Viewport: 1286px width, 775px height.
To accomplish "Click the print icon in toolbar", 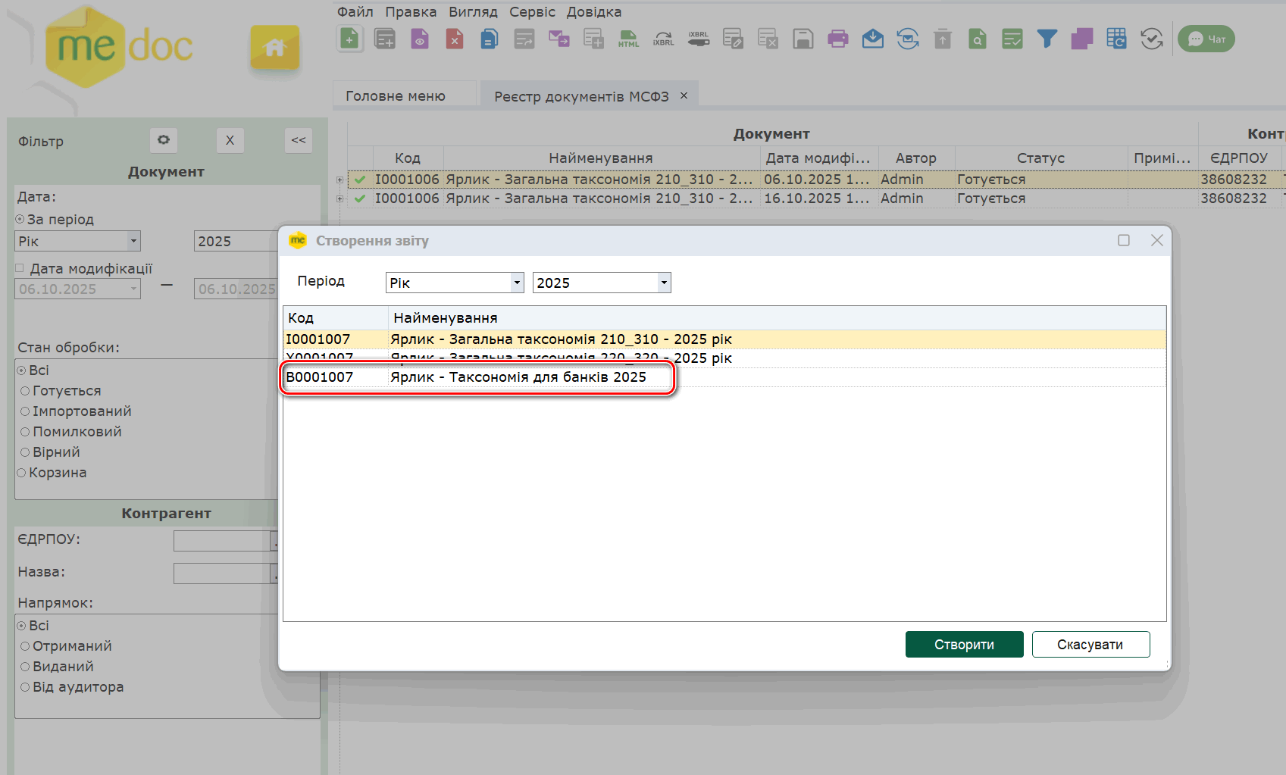I will (837, 39).
